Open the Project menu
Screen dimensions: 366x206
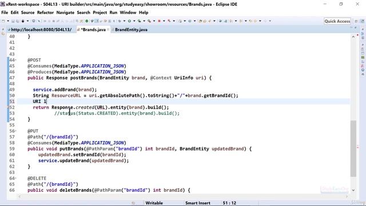100,13
